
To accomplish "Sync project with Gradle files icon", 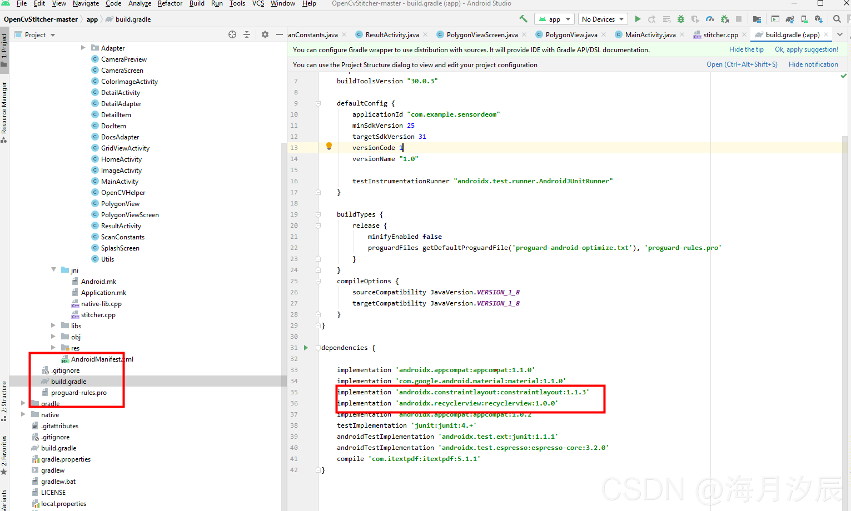I will point(790,19).
